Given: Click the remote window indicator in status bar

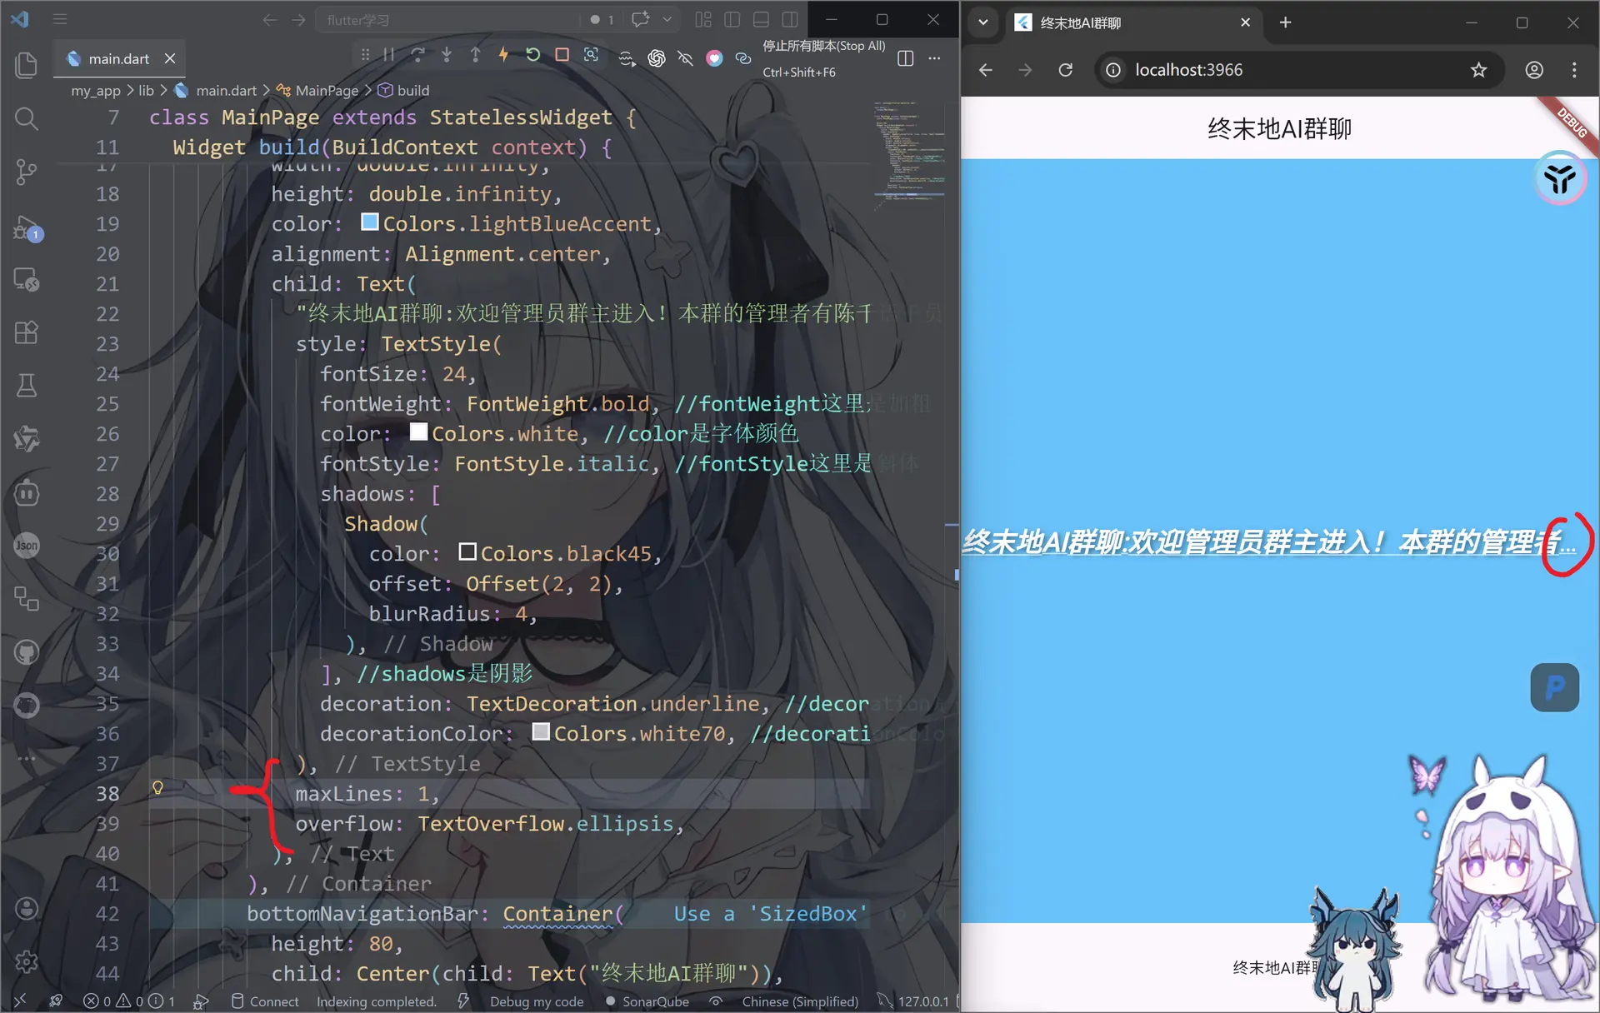Looking at the screenshot, I should [21, 1001].
